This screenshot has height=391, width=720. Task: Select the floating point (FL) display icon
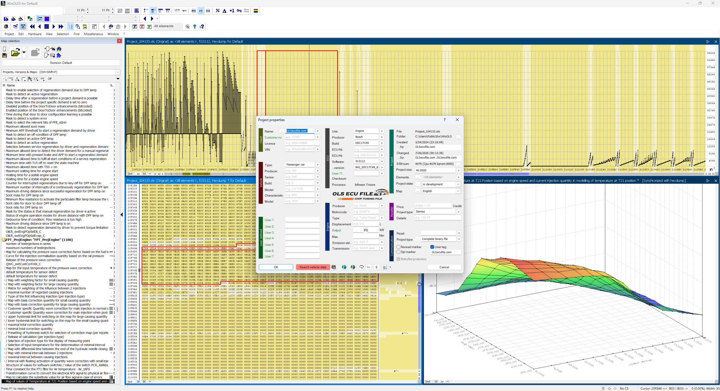click(x=168, y=11)
